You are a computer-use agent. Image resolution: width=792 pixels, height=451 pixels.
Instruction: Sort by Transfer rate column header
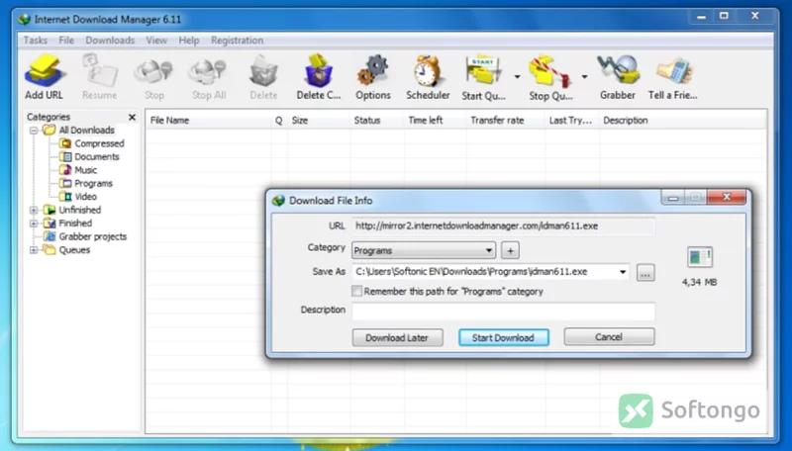pos(506,121)
